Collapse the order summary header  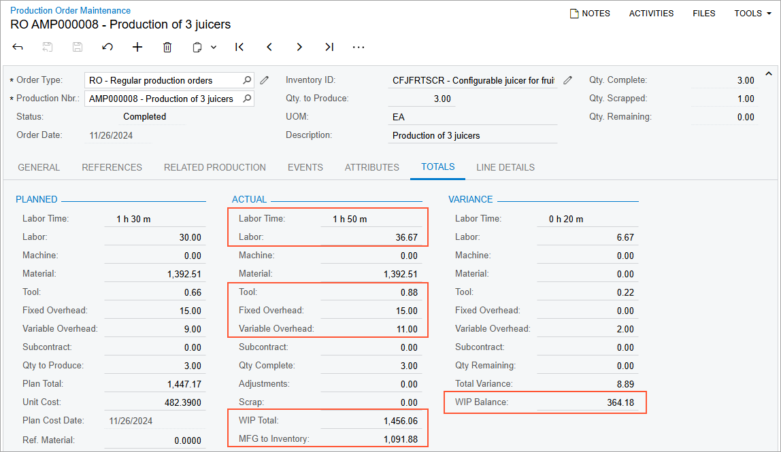point(769,73)
